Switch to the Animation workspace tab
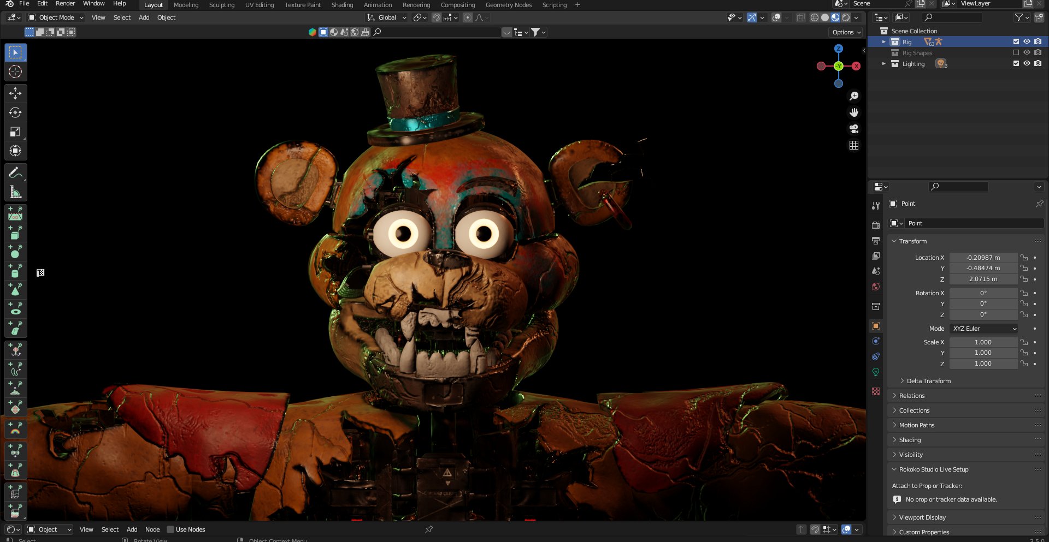 click(378, 5)
